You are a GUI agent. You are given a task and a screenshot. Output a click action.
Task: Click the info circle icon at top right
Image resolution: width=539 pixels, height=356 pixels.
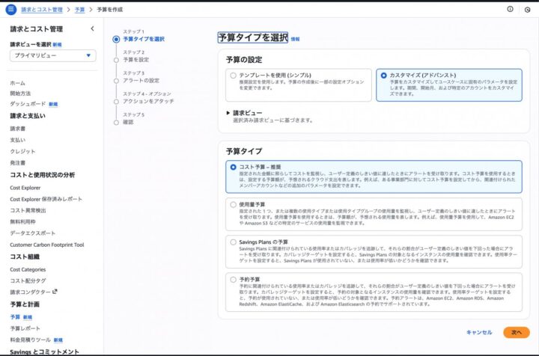coord(510,10)
